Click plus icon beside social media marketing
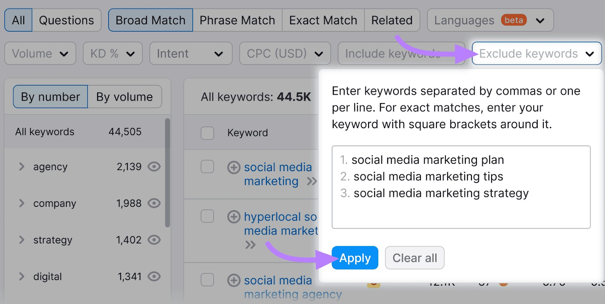The width and height of the screenshot is (605, 304). [234, 167]
